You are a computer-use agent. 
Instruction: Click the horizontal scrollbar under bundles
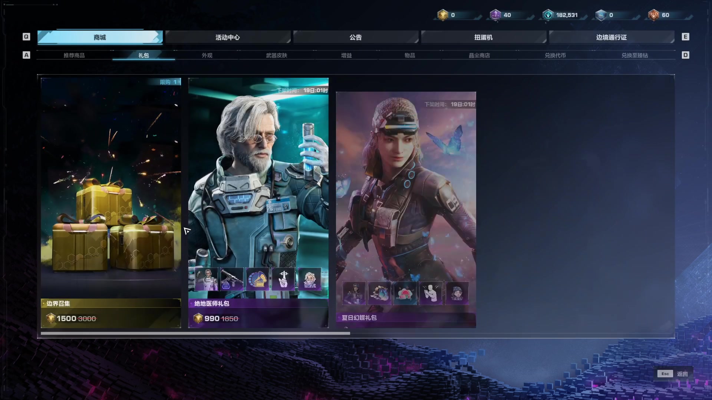[195, 333]
